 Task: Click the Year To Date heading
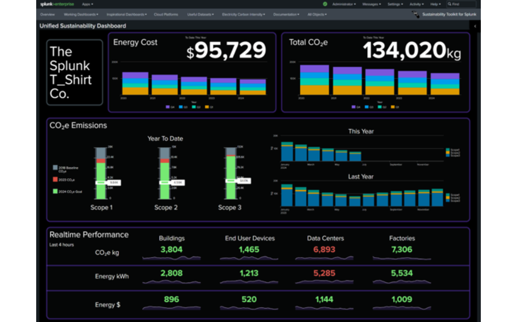click(x=165, y=139)
